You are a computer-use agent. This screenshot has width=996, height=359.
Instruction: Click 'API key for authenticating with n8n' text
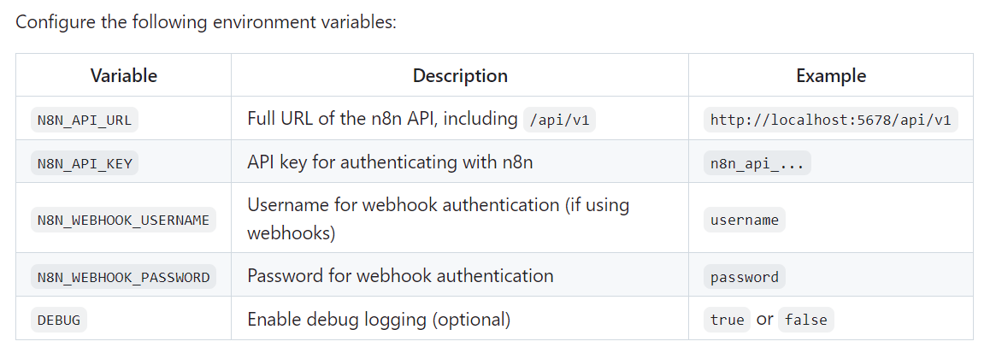[x=390, y=162]
